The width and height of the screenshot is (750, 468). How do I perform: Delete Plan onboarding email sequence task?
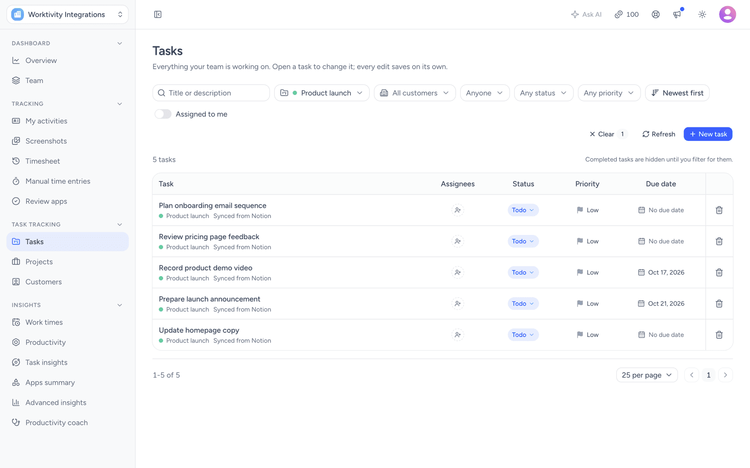pyautogui.click(x=719, y=210)
